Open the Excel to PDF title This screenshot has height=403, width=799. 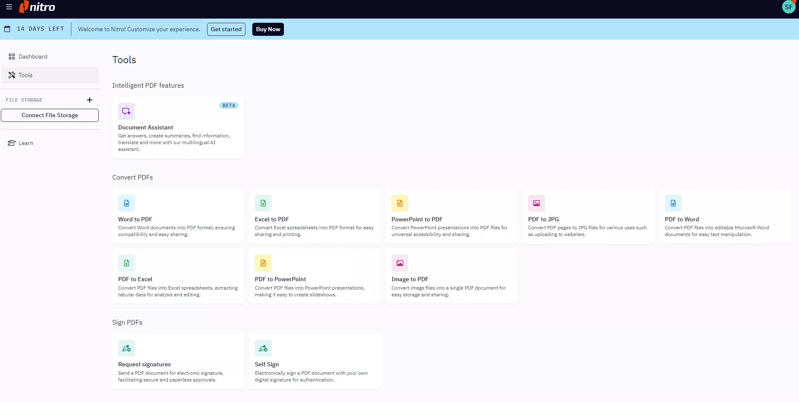[x=272, y=219]
